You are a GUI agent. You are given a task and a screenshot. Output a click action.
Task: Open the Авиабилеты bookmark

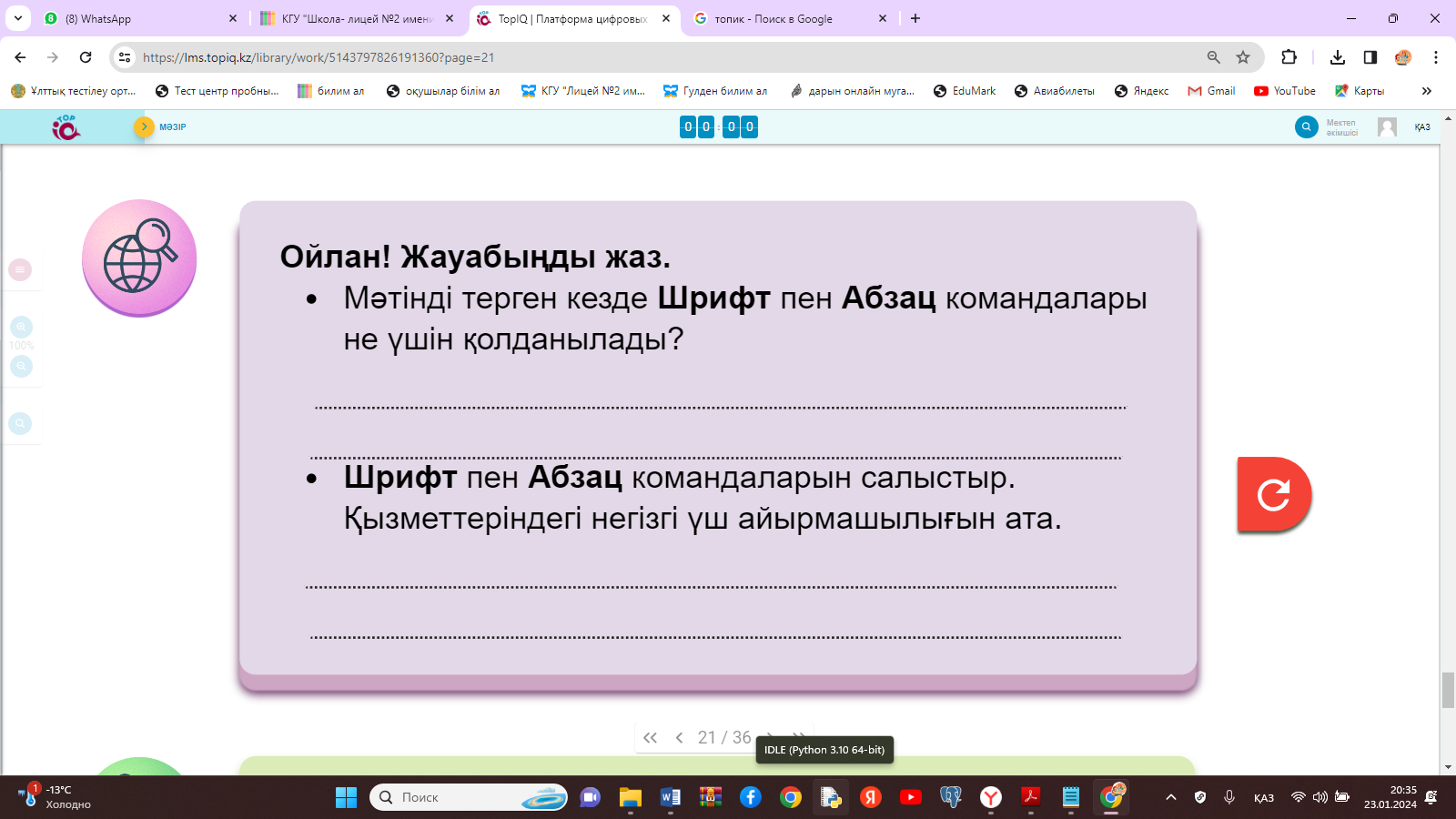coord(1054,91)
